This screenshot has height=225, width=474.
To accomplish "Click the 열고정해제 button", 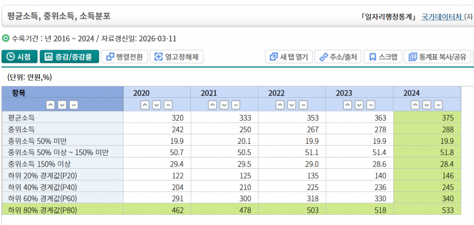I will [x=177, y=57].
